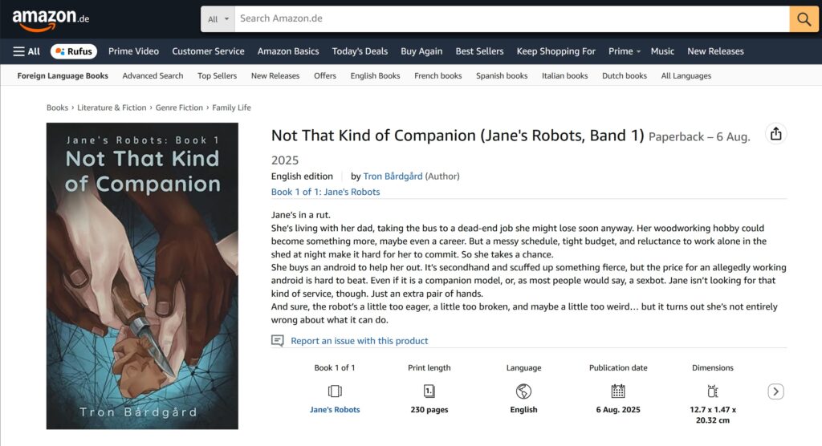Expand the Prime dropdown menu
Image resolution: width=822 pixels, height=446 pixels.
625,51
